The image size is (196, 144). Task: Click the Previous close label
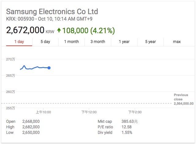(181, 97)
